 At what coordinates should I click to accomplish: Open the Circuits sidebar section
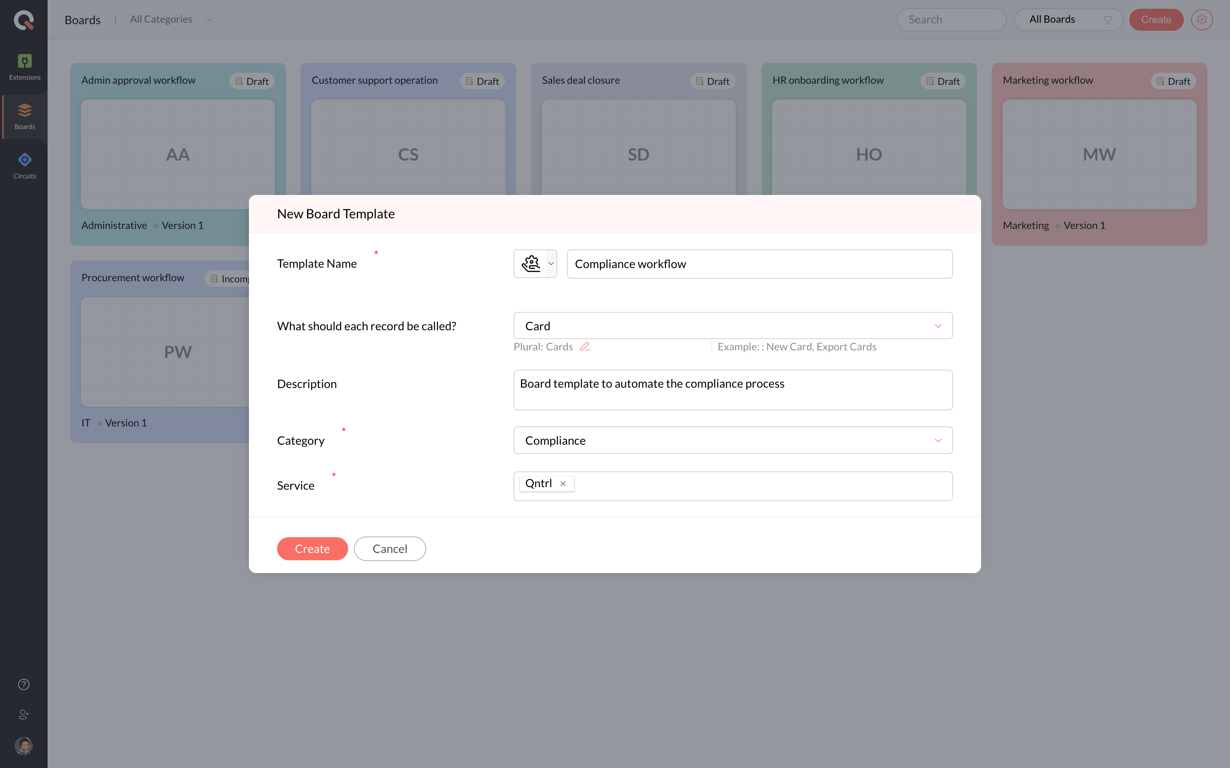coord(25,166)
